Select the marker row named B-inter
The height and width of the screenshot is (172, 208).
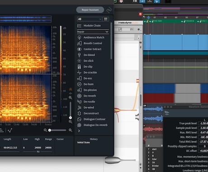coord(155,166)
